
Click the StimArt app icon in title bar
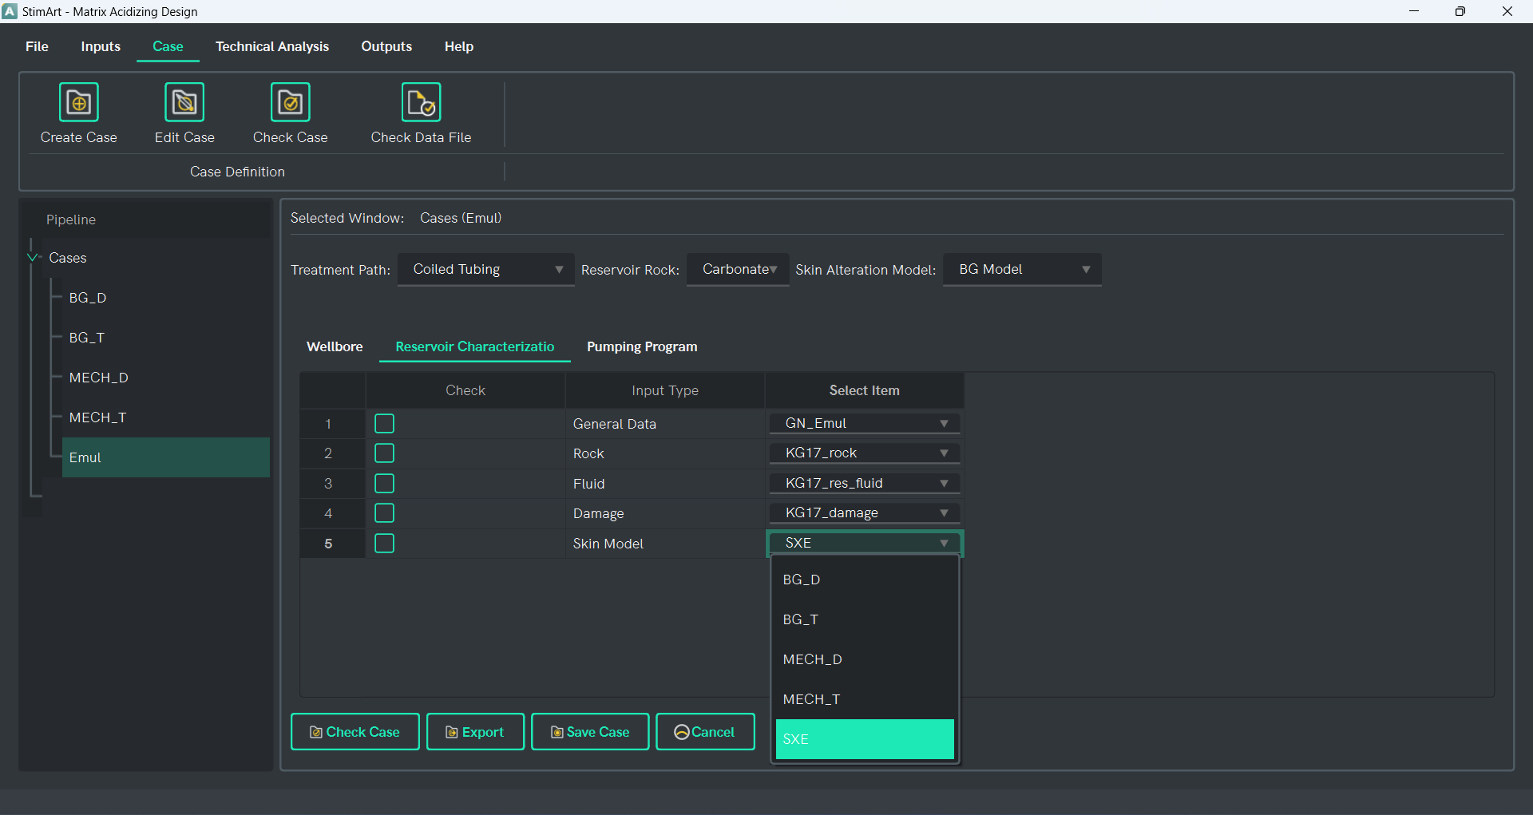tap(10, 11)
